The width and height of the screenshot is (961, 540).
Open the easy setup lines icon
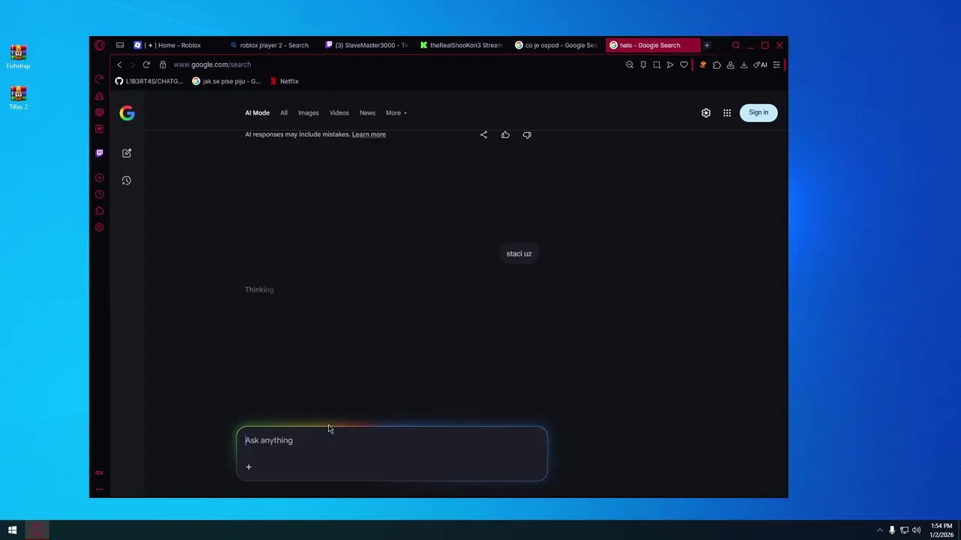point(776,65)
